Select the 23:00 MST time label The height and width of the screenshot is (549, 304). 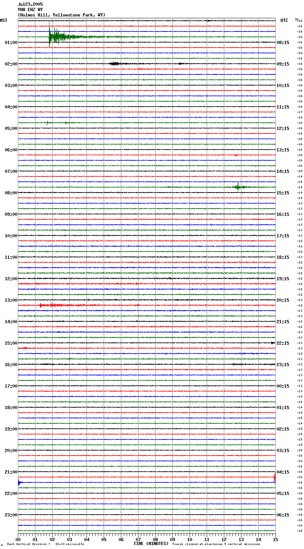11,515
